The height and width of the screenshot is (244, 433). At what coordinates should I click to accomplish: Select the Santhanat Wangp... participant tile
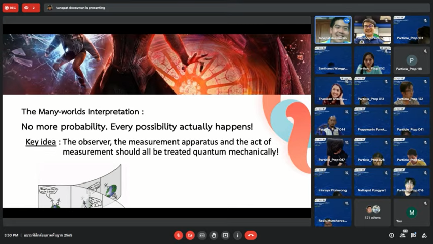333,60
